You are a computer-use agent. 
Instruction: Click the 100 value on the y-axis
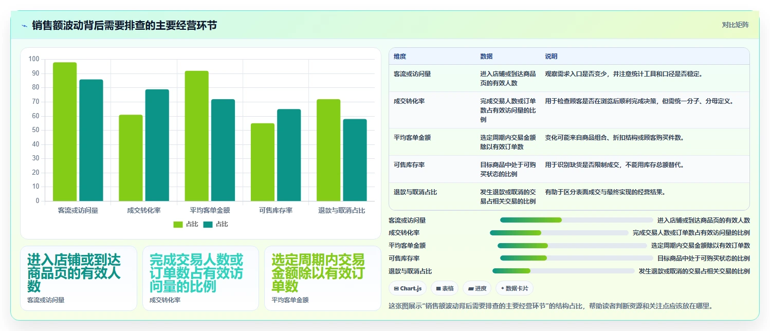pos(34,59)
